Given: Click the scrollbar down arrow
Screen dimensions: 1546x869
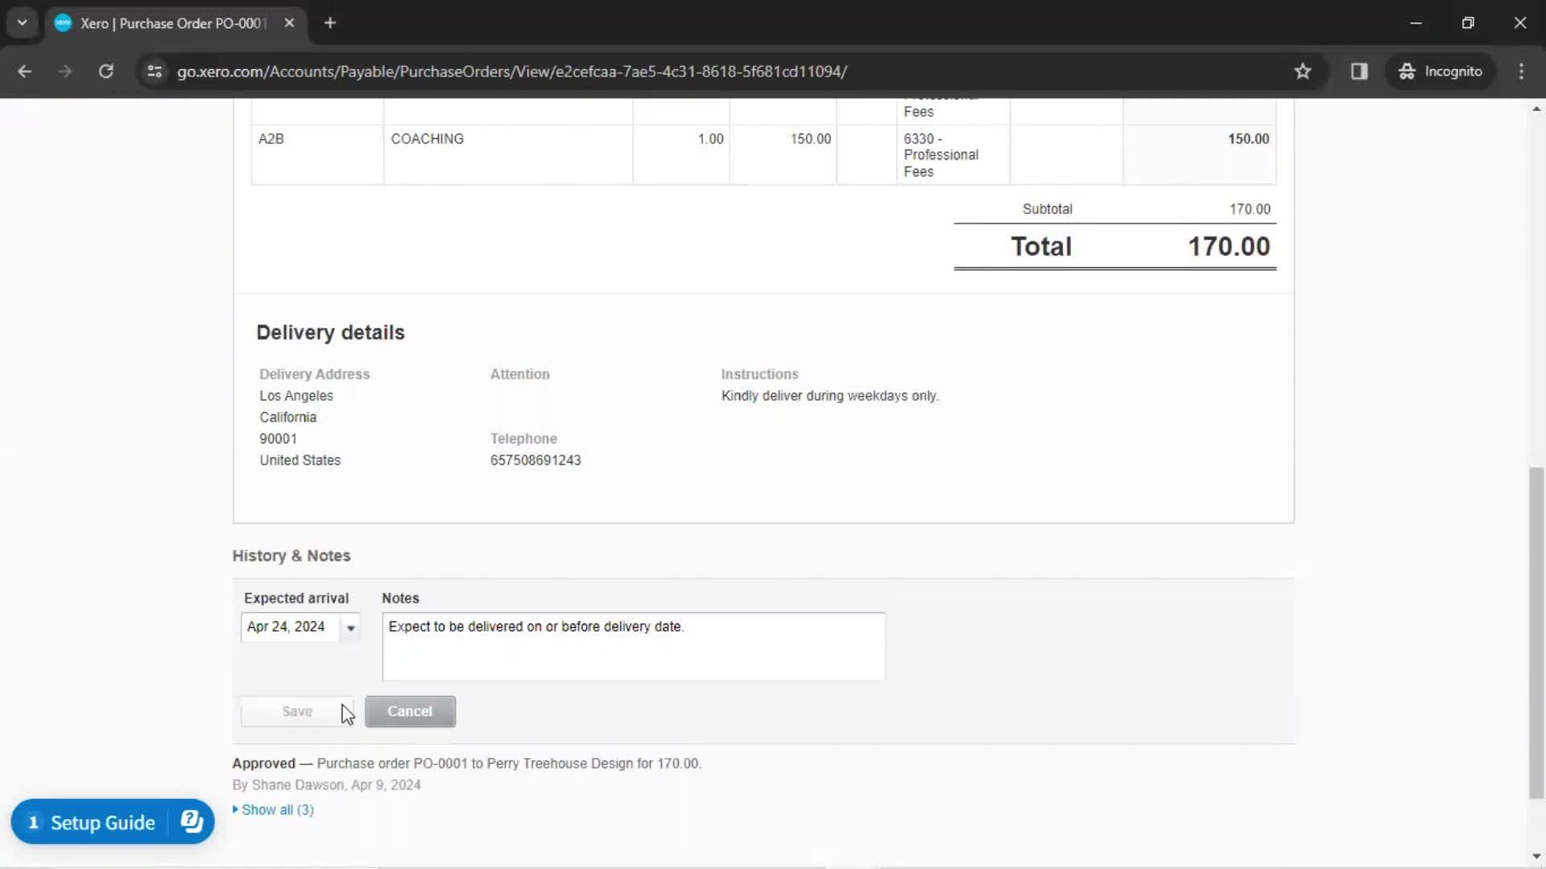Looking at the screenshot, I should pos(1536,856).
